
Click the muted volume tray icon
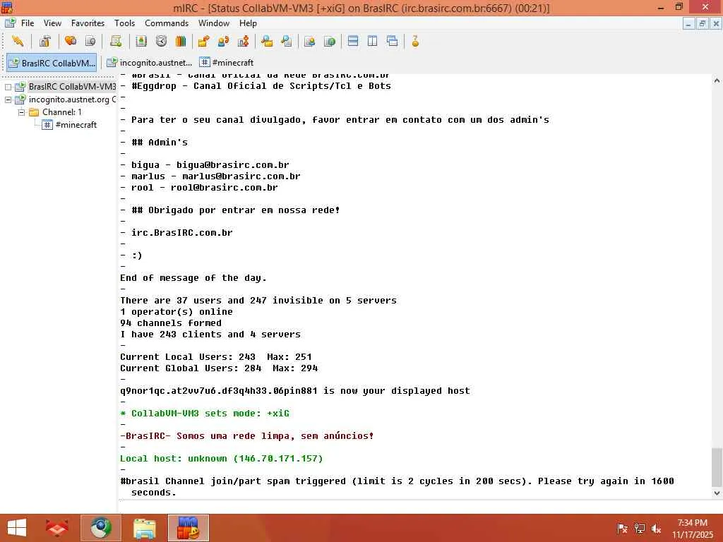point(656,529)
